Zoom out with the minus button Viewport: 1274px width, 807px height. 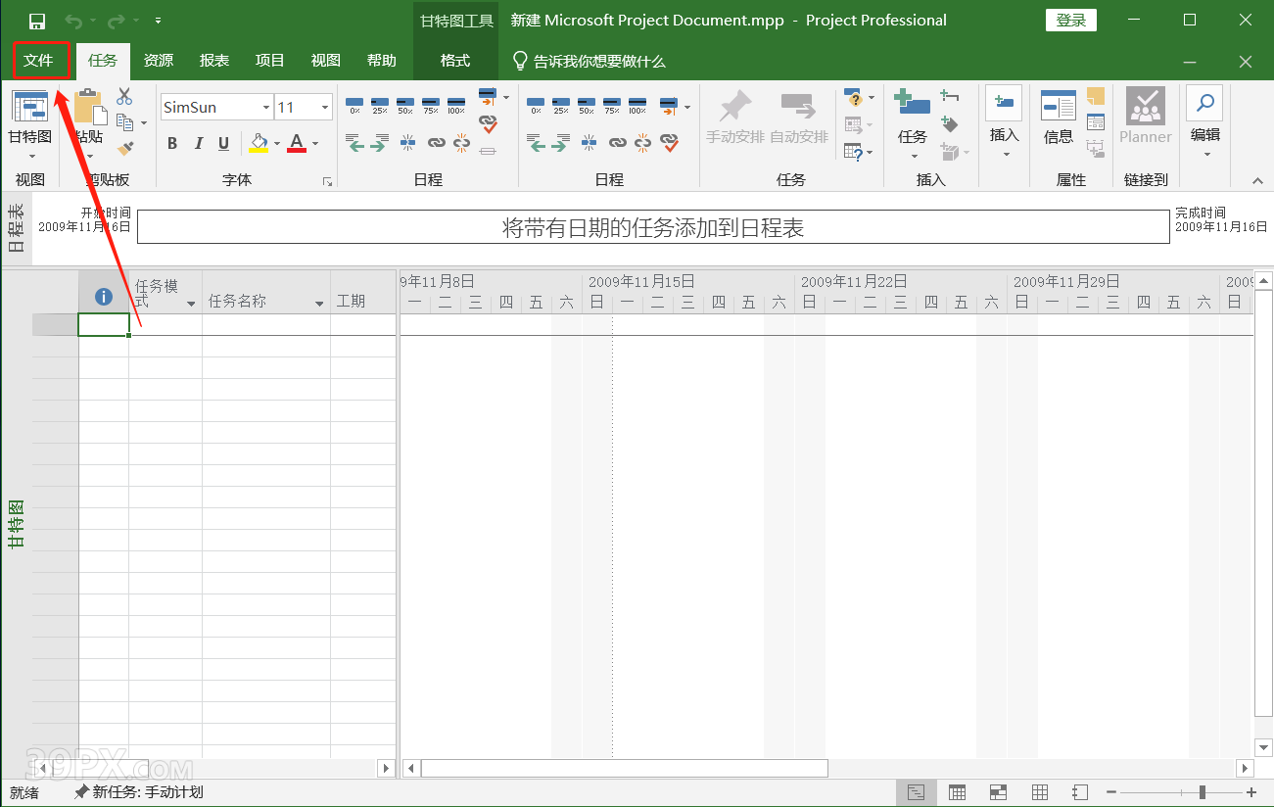(x=1110, y=792)
